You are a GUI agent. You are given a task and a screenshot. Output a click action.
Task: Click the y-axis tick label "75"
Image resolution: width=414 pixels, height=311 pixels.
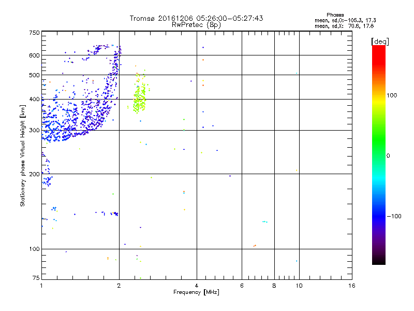(x=36, y=278)
